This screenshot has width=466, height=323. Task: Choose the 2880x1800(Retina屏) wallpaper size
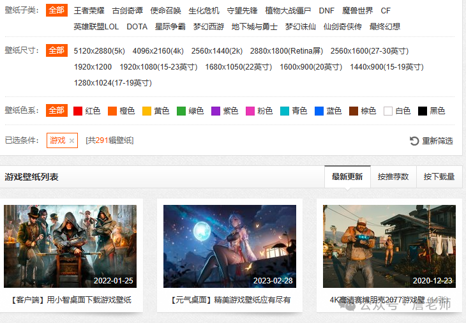pos(287,51)
